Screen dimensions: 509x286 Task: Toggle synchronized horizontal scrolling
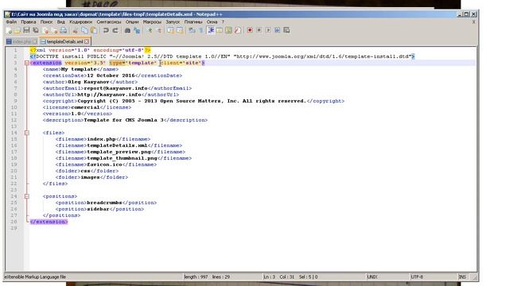click(x=180, y=30)
